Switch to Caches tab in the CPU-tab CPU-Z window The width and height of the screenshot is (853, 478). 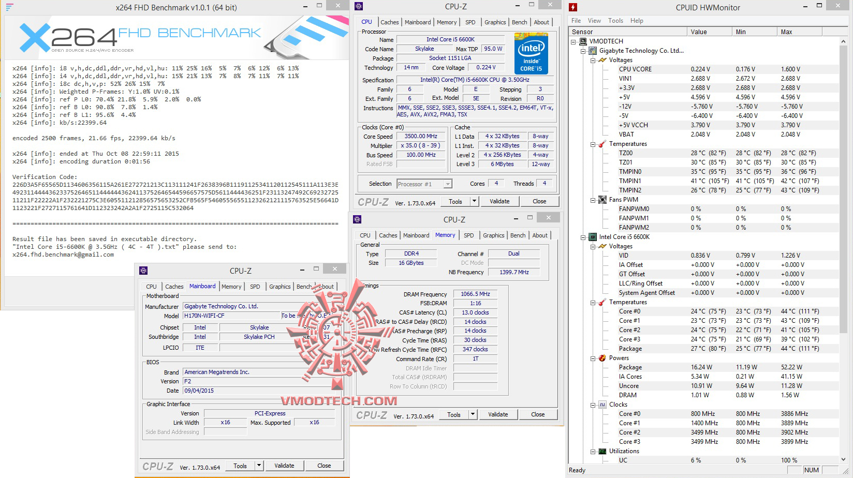(x=390, y=22)
